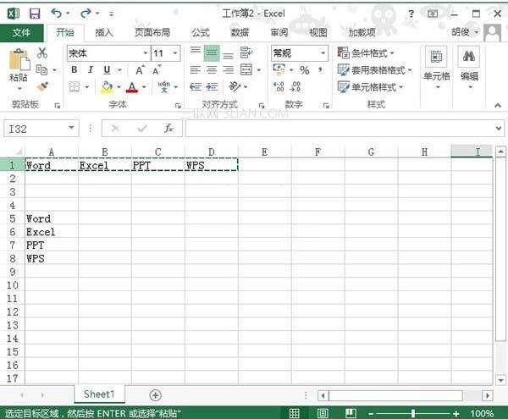Open the number format 常规 dropdown

[323, 53]
